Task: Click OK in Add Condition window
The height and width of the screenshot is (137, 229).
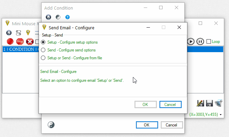Action: [x=147, y=125]
